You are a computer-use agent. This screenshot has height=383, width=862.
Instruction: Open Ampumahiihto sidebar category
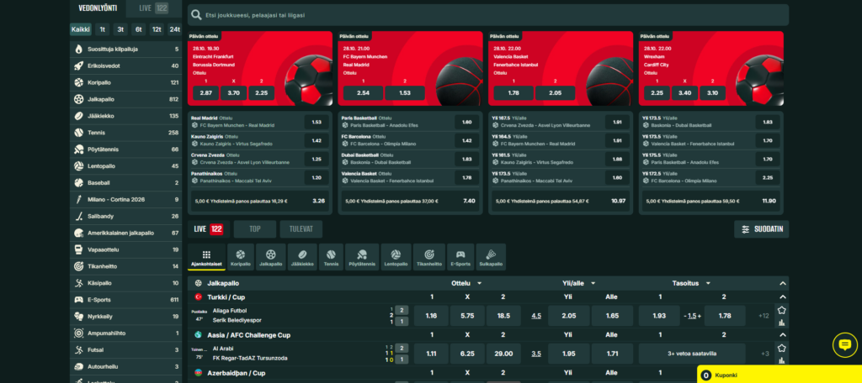coord(126,333)
